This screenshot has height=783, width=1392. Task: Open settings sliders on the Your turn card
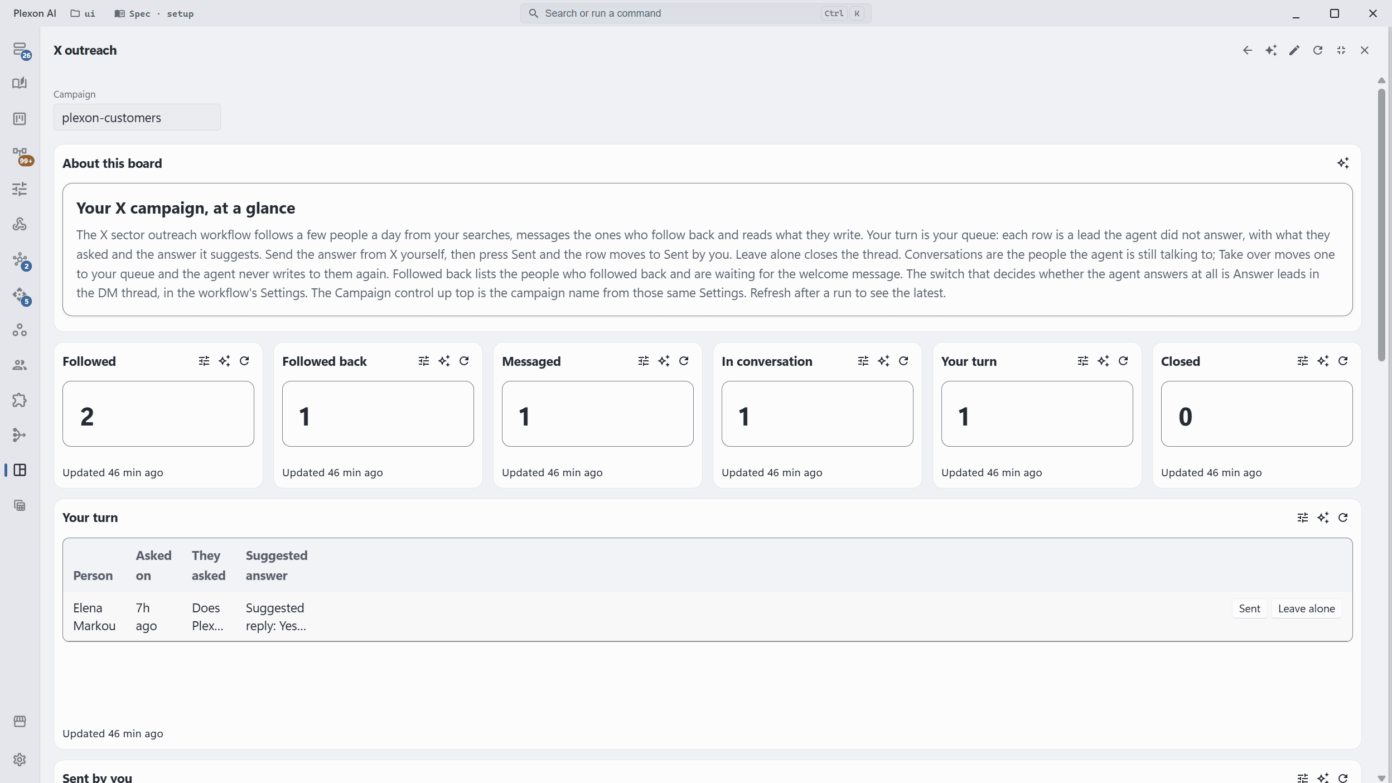tap(1083, 361)
